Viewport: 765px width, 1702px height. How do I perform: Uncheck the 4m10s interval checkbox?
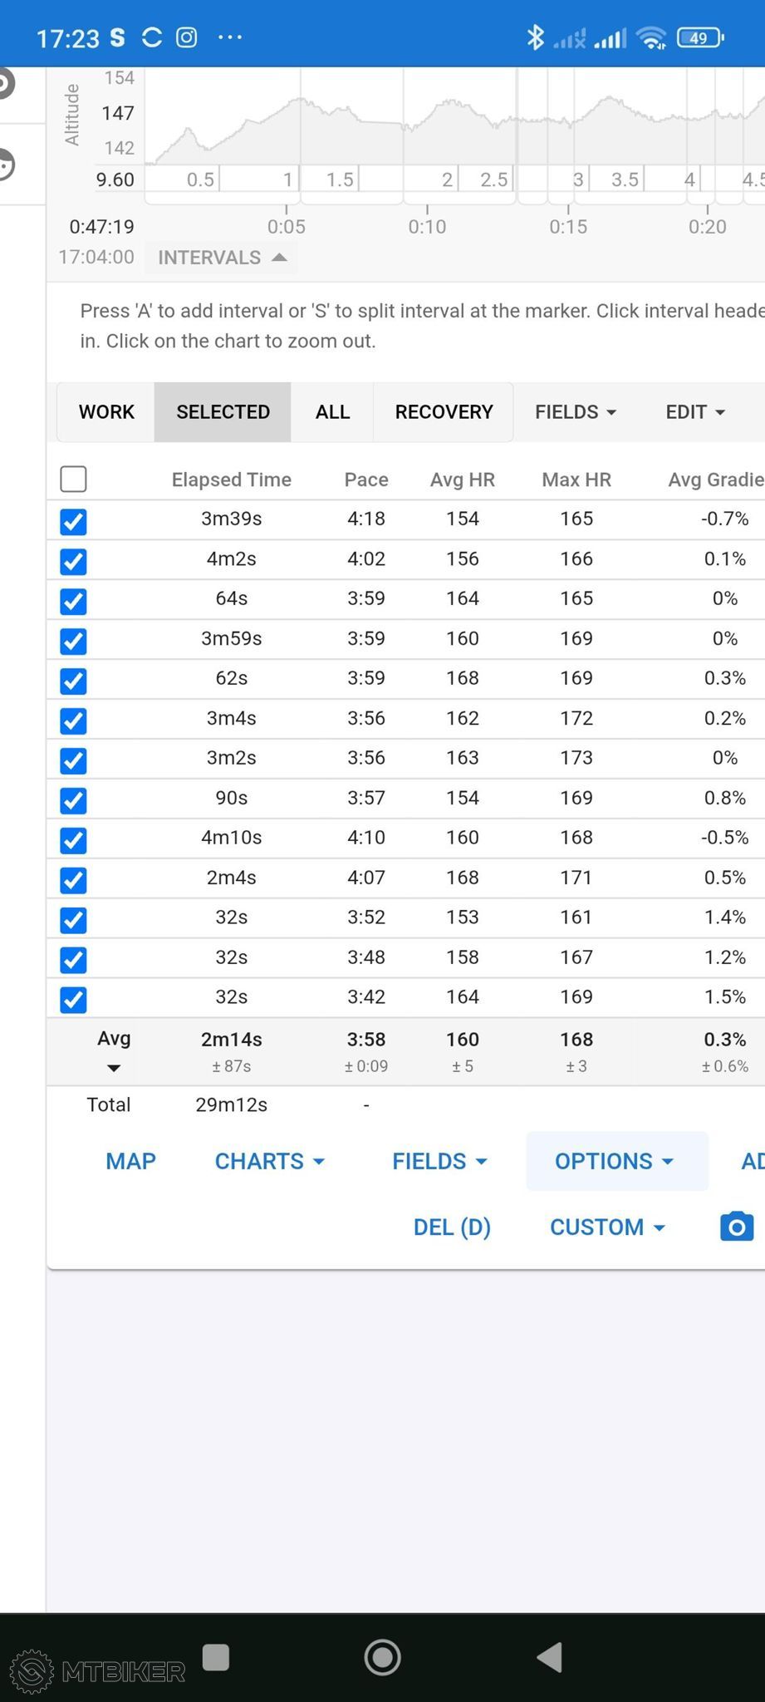pos(73,840)
